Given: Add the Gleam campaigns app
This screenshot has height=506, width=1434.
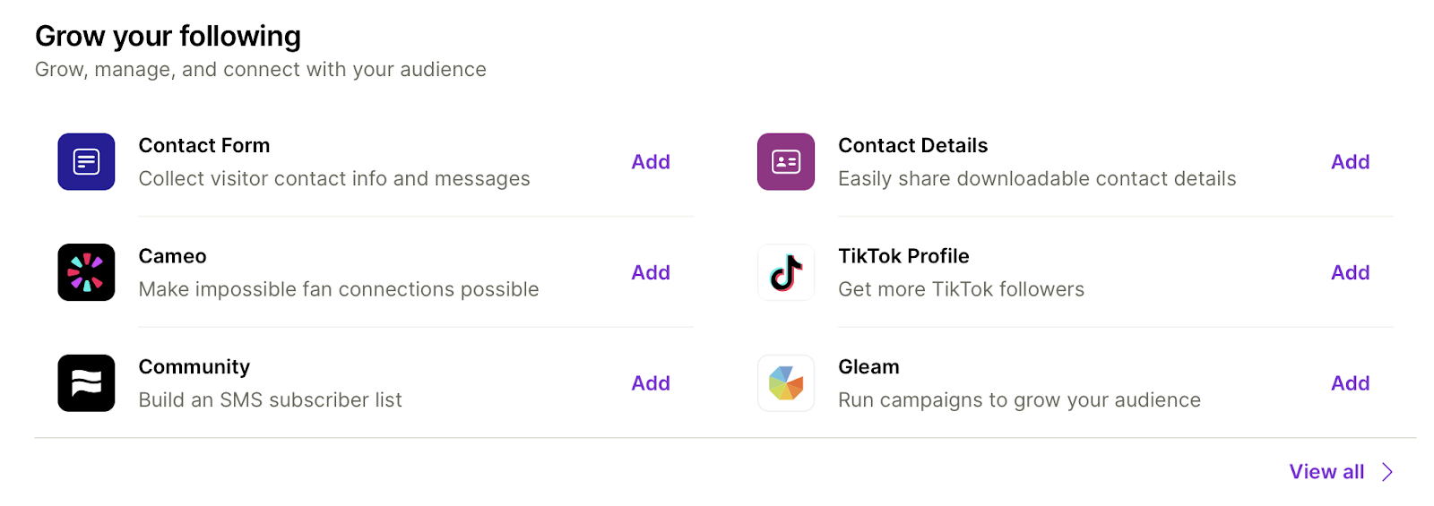Looking at the screenshot, I should pyautogui.click(x=1349, y=383).
